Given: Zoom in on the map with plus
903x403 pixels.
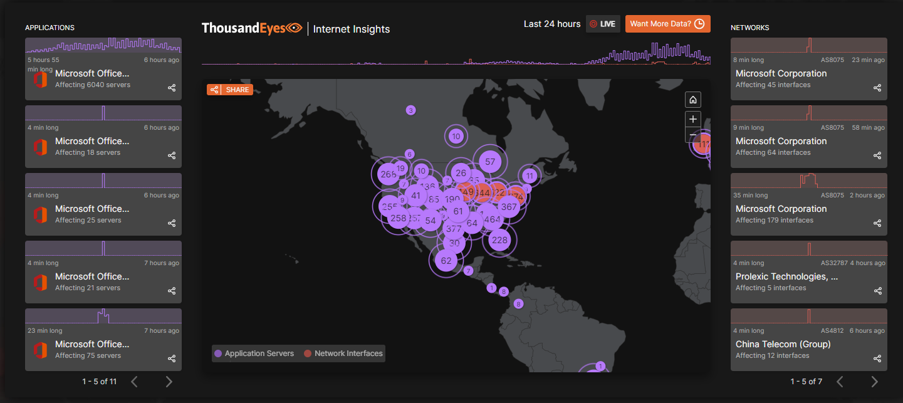Looking at the screenshot, I should pyautogui.click(x=693, y=119).
